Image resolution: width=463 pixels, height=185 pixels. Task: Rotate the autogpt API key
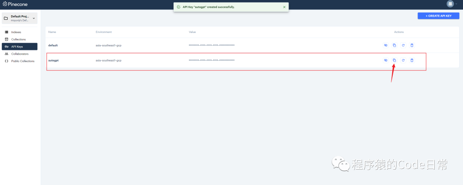point(403,60)
